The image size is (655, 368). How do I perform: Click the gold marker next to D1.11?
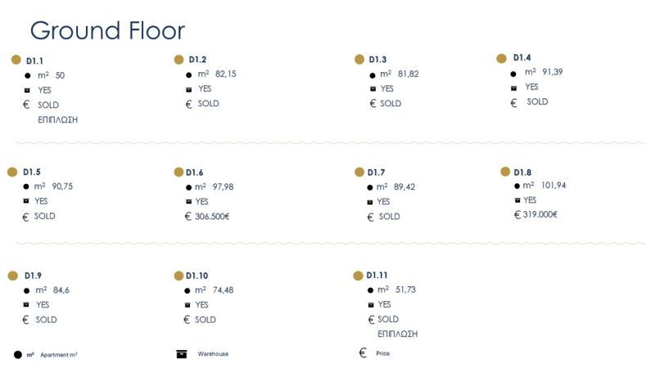tap(358, 276)
